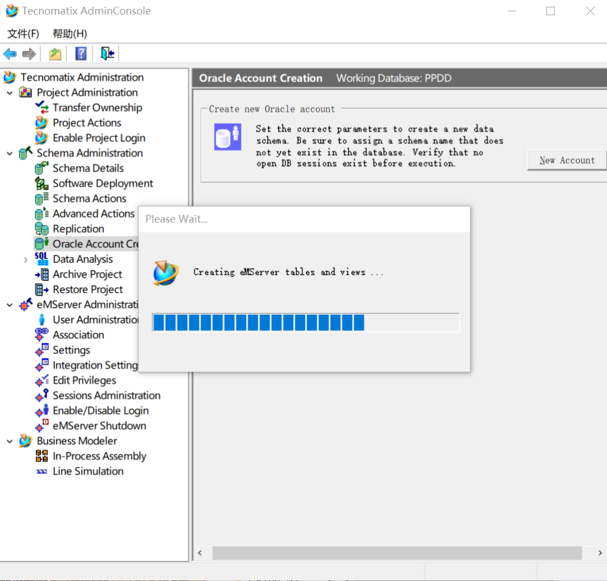Click the Enable/Disable Login icon

(42, 410)
